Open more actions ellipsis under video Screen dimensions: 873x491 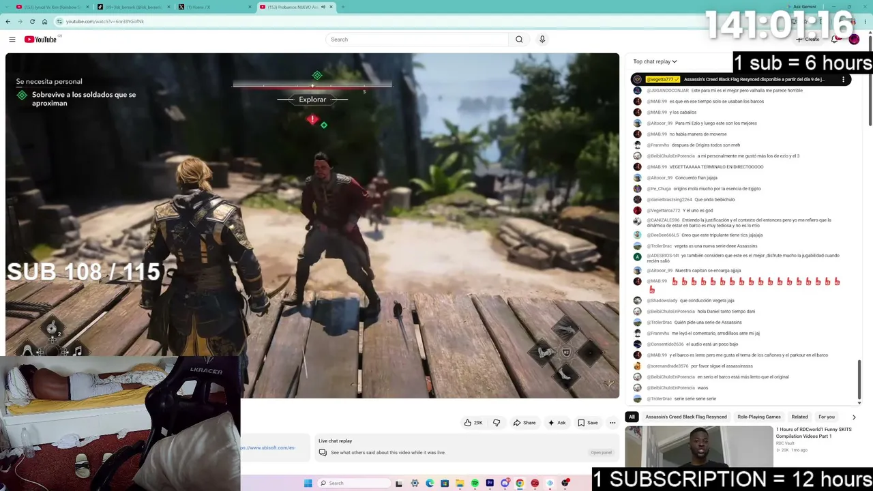point(612,423)
